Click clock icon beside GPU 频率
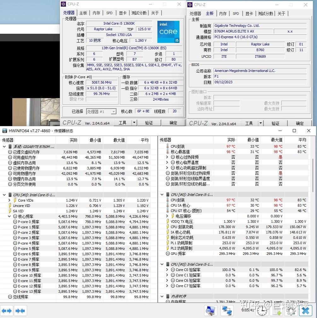The height and width of the screenshot is (318, 317). click(168, 254)
